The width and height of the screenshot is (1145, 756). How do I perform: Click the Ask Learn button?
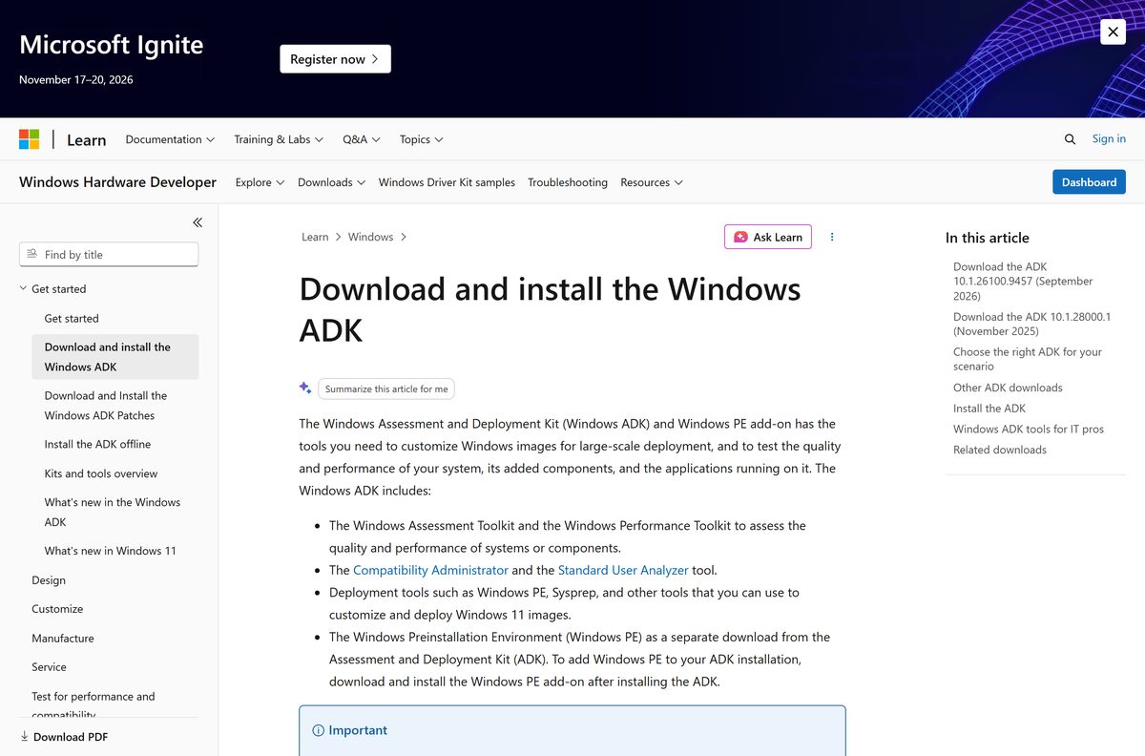(768, 237)
